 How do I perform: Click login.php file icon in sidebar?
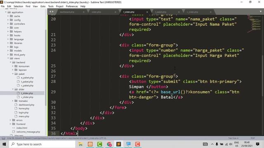(x=16, y=112)
